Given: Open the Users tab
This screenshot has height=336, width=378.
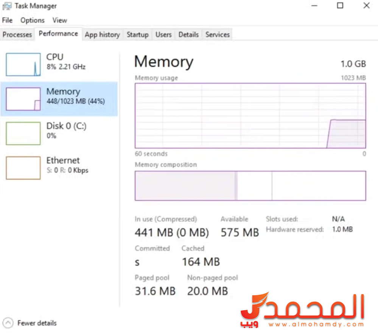Looking at the screenshot, I should tap(163, 35).
